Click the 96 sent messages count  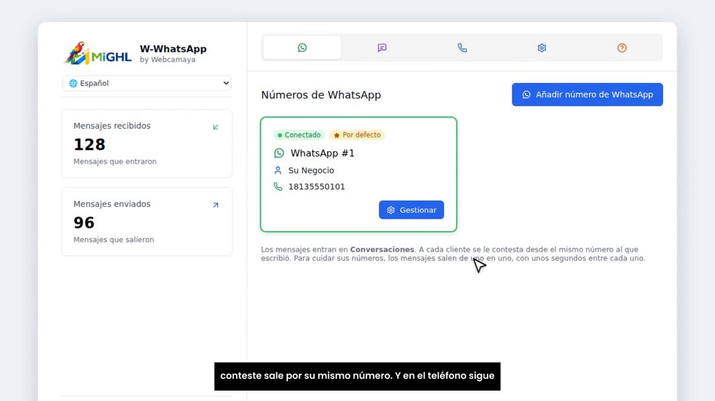coord(84,223)
